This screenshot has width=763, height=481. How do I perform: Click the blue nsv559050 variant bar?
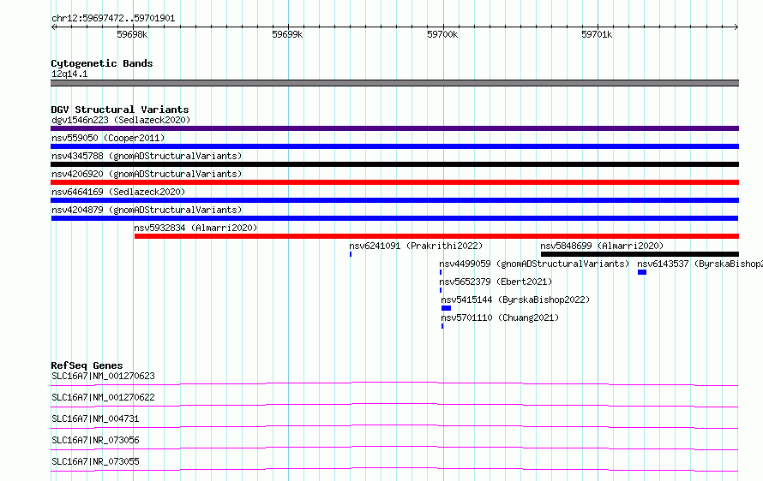pyautogui.click(x=394, y=146)
